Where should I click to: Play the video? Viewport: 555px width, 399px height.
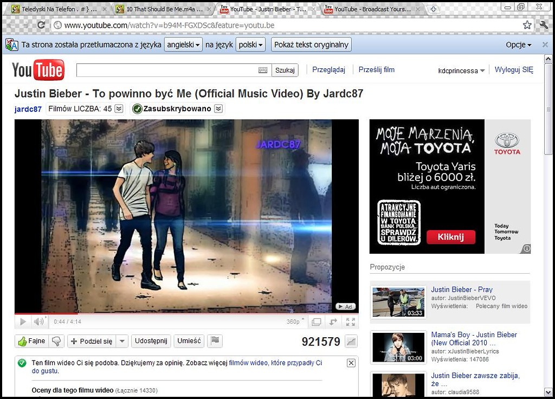coord(23,321)
